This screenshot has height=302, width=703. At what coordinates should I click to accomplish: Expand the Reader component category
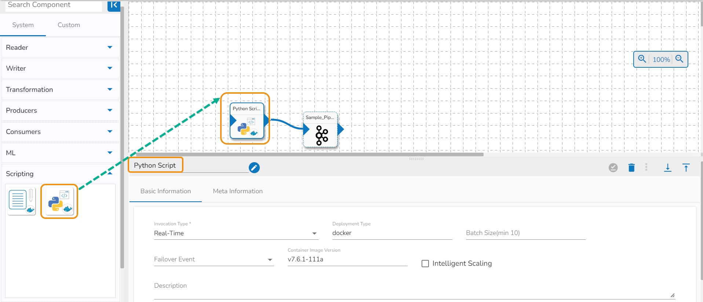[60, 48]
